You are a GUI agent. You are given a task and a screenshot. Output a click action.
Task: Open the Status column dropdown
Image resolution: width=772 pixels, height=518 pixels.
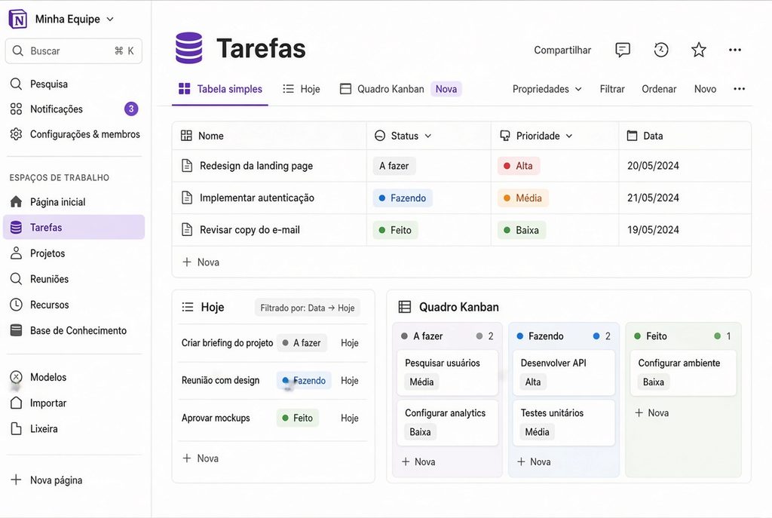[x=428, y=136]
